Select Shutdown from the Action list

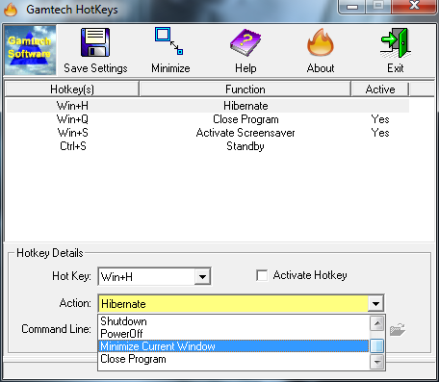(x=233, y=321)
